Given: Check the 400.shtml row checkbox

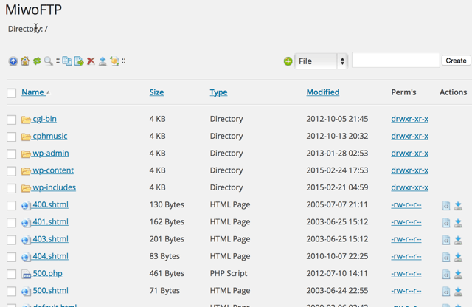Looking at the screenshot, I should point(12,205).
